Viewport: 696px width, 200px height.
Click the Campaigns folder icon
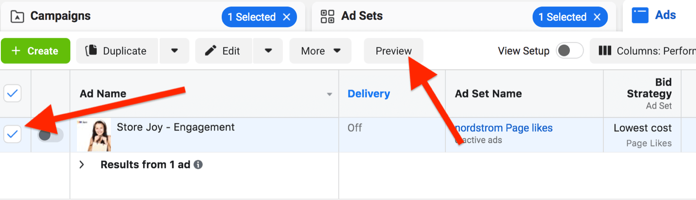point(17,17)
